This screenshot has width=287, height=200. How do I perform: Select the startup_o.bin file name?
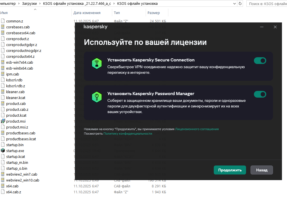[17, 168]
